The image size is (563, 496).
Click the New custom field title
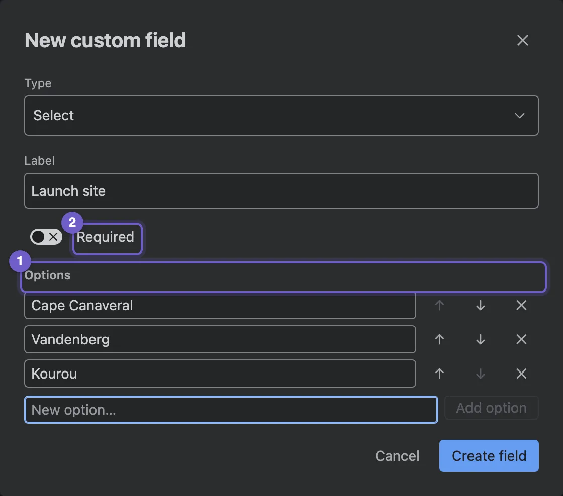click(x=105, y=40)
